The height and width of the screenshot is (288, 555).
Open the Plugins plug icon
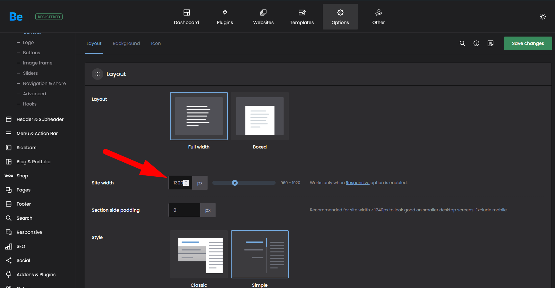(x=225, y=13)
